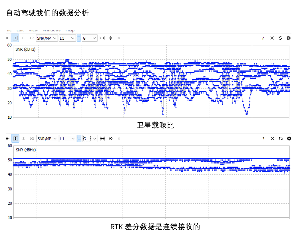Open the SNR/MP plot type dropdown in upper toolbar
The image size is (306, 247).
[47, 38]
